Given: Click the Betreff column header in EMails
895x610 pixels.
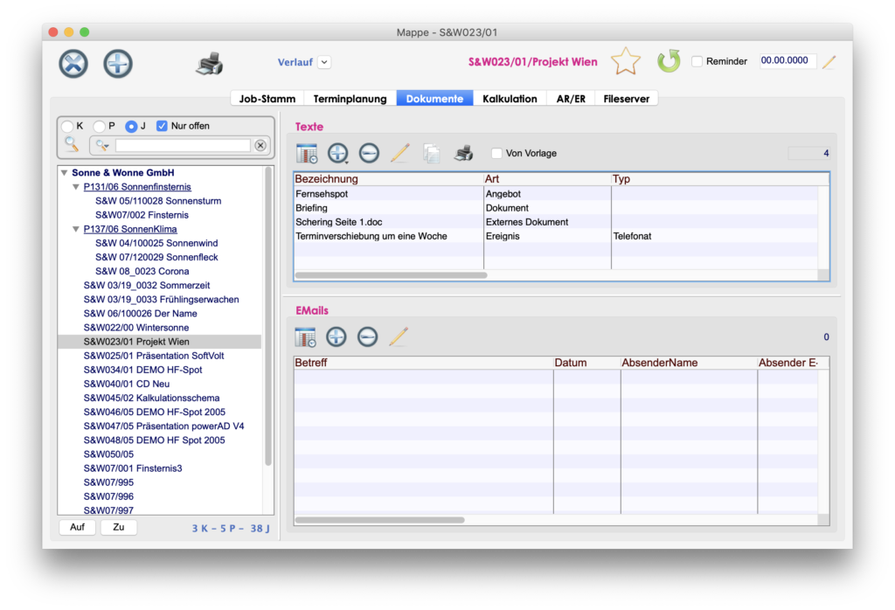Looking at the screenshot, I should 424,363.
